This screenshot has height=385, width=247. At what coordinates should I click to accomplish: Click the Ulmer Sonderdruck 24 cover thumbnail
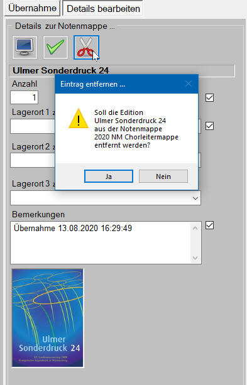[48, 318]
